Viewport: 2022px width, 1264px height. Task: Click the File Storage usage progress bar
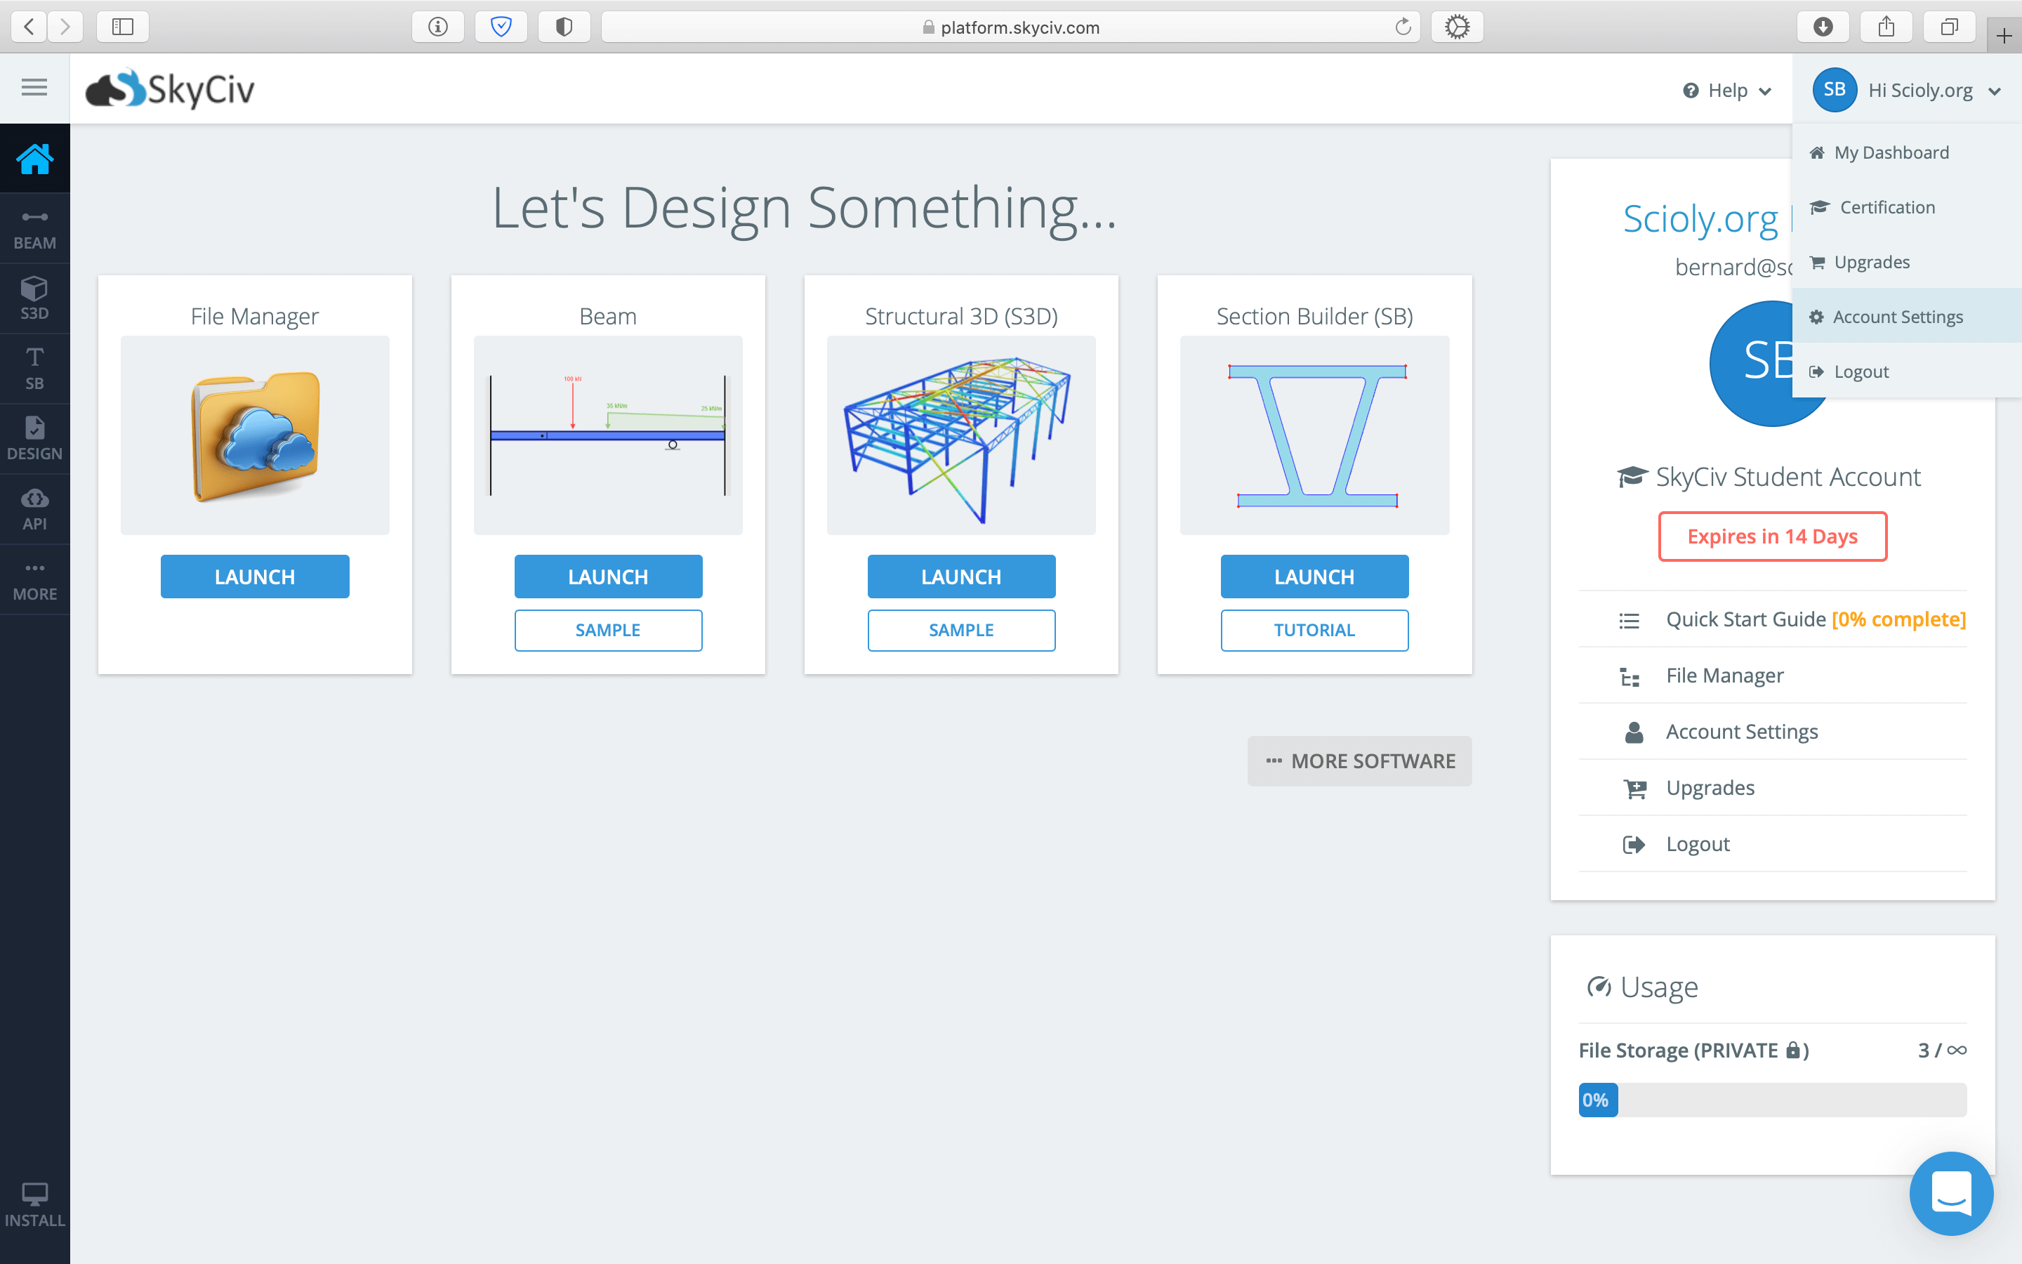point(1771,1100)
